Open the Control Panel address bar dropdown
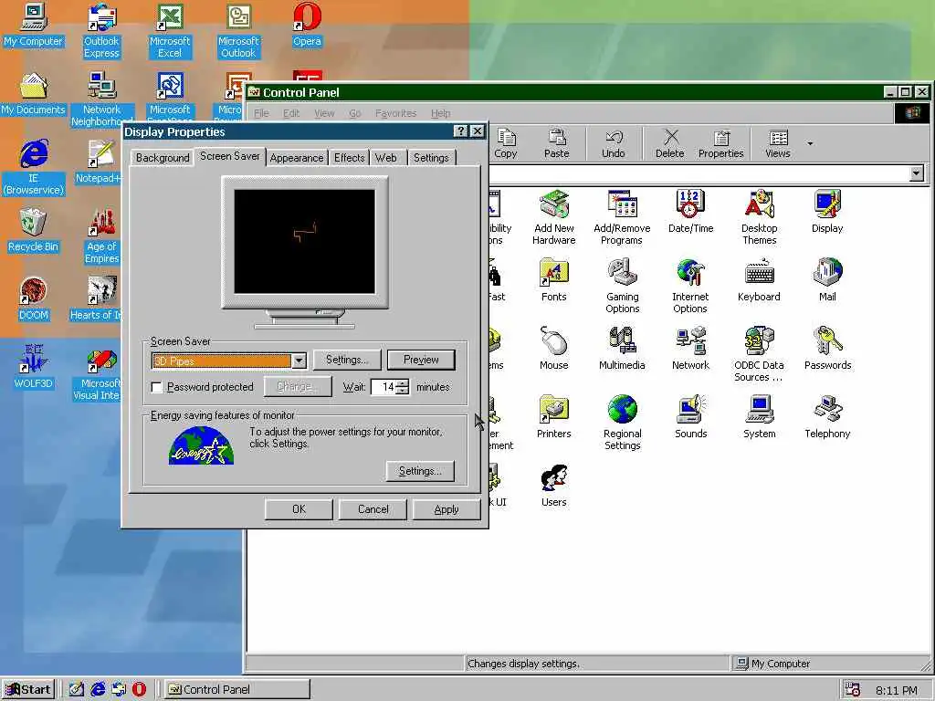 pos(917,173)
